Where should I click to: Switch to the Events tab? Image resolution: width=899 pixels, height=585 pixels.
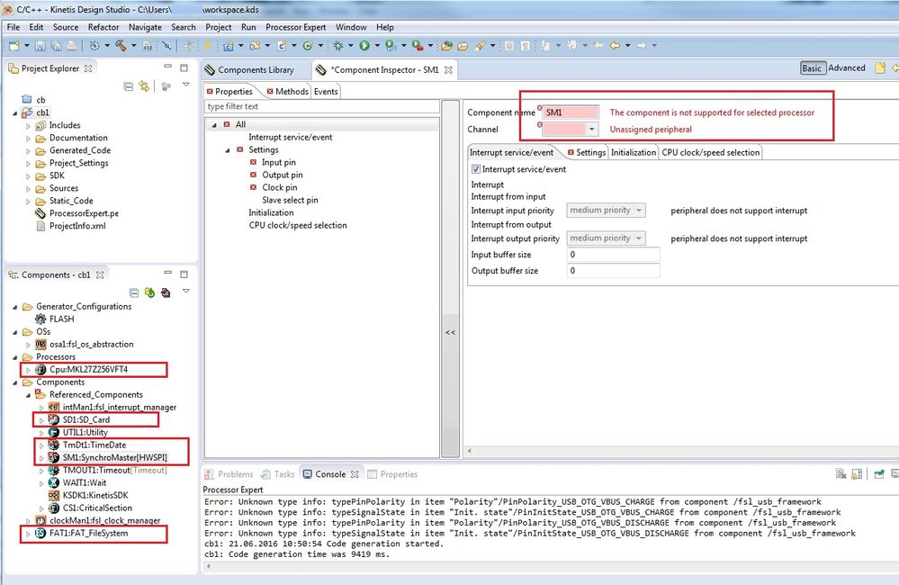click(x=326, y=91)
